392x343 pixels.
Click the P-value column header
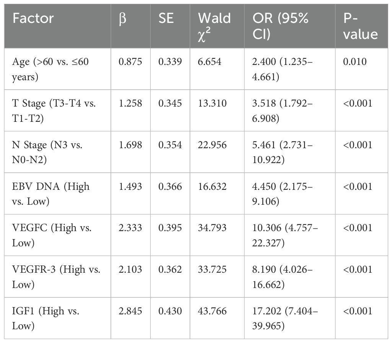coord(361,26)
